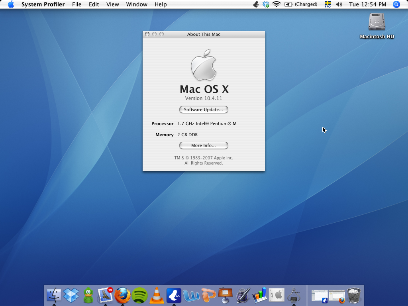Click the Memory label
This screenshot has height=306, width=408.
pyautogui.click(x=165, y=135)
